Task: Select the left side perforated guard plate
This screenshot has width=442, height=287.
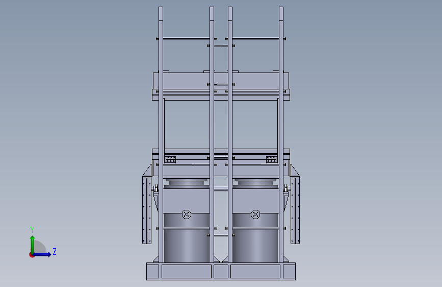Action: [x=147, y=210]
